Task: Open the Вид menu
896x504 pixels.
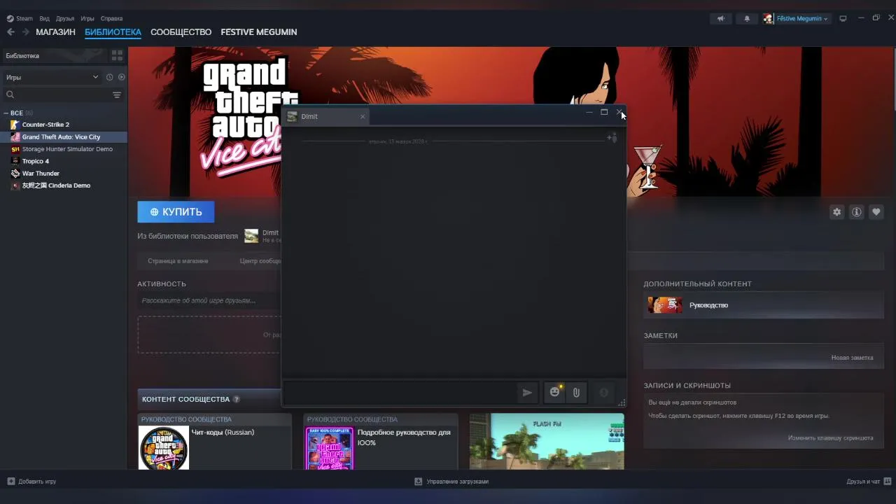Action: 45,19
